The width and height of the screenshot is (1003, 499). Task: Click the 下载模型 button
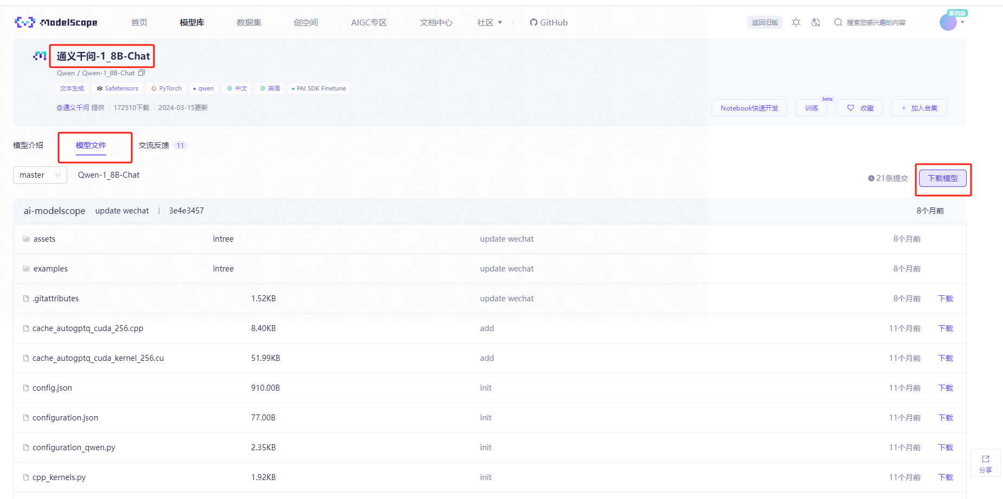(x=943, y=178)
